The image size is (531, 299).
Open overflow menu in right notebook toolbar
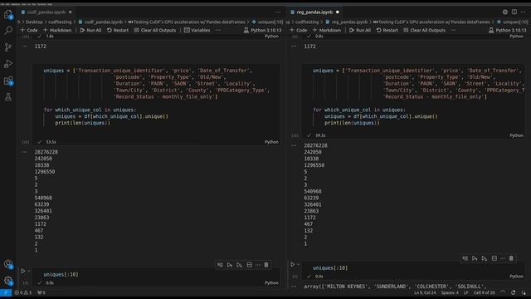[453, 30]
